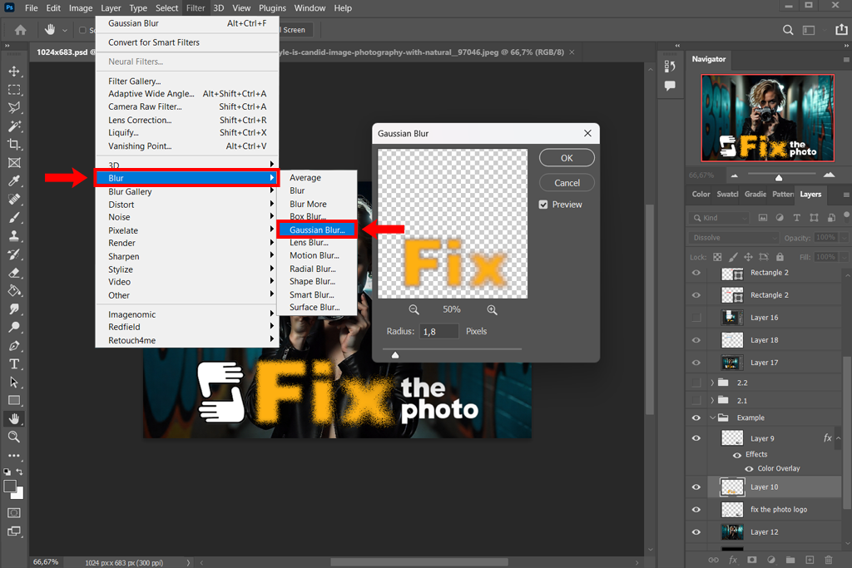
Task: Select the Healing Brush tool
Action: 14,200
